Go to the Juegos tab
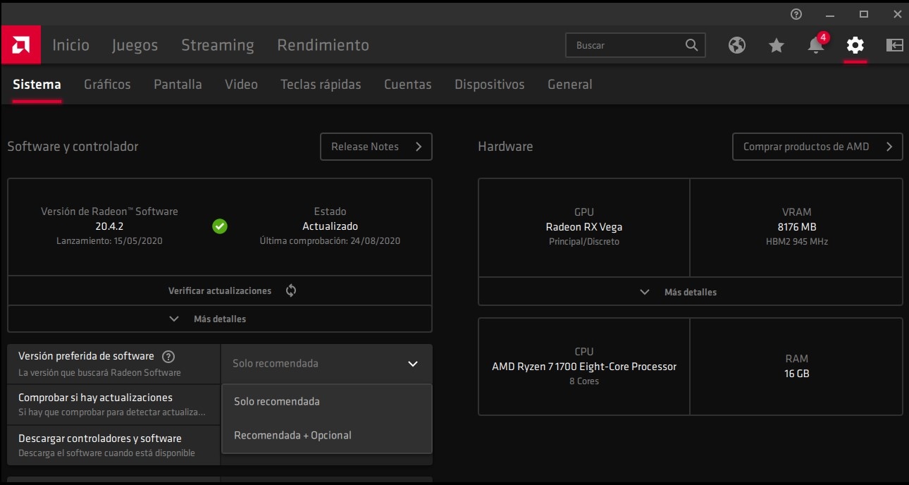The image size is (909, 485). pos(135,45)
